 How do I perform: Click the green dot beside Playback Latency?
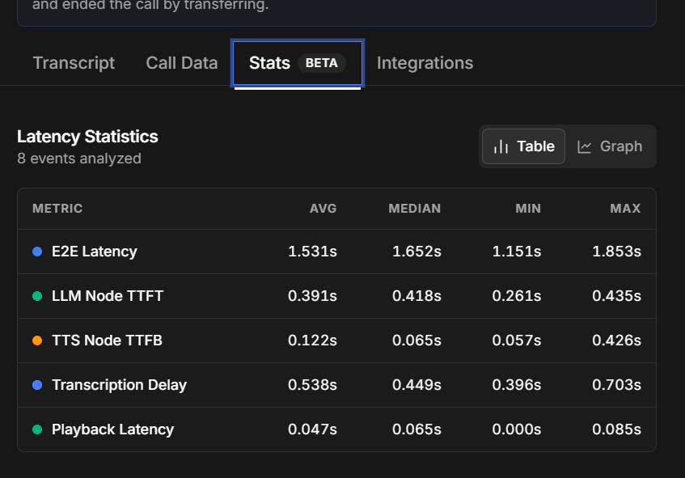(x=37, y=429)
